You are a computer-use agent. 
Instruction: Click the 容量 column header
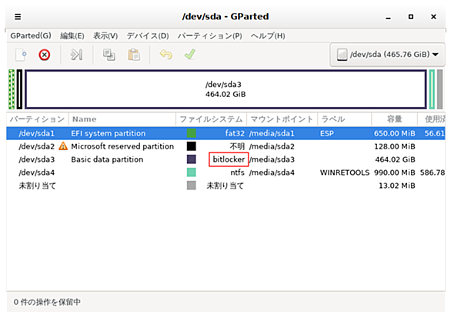394,119
